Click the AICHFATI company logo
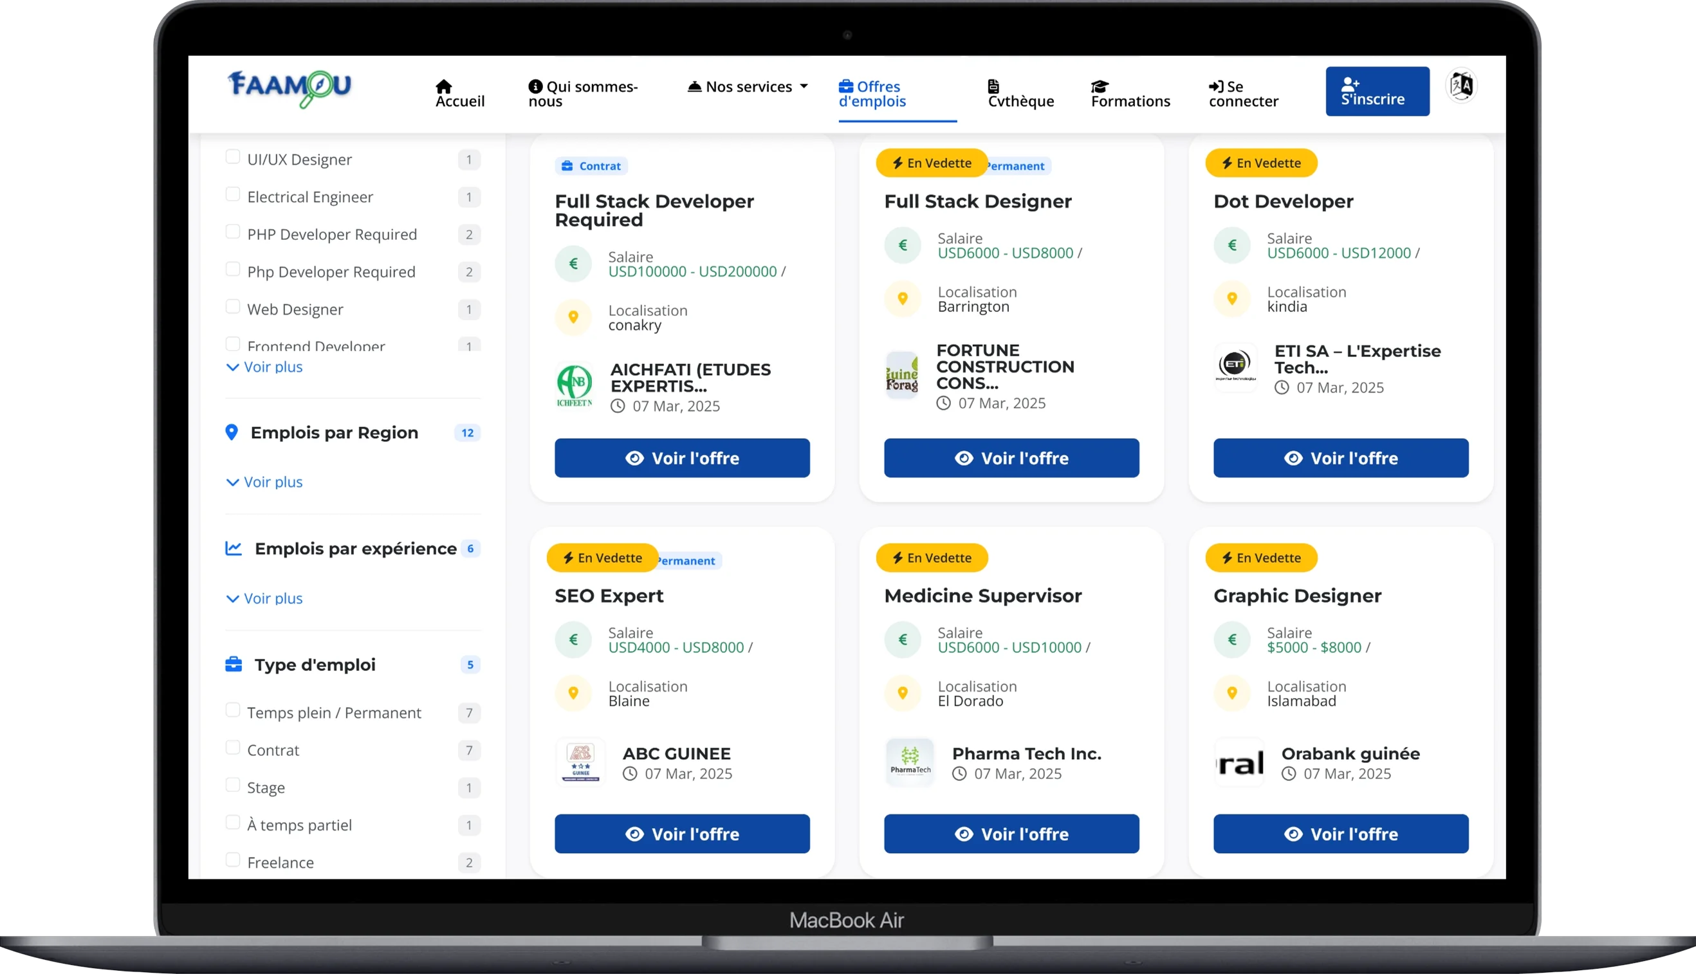Viewport: 1696px width, 974px height. tap(574, 386)
